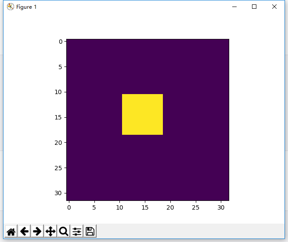Click y-axis tick label 25
Screen dimensions: 288x242
click(58, 168)
